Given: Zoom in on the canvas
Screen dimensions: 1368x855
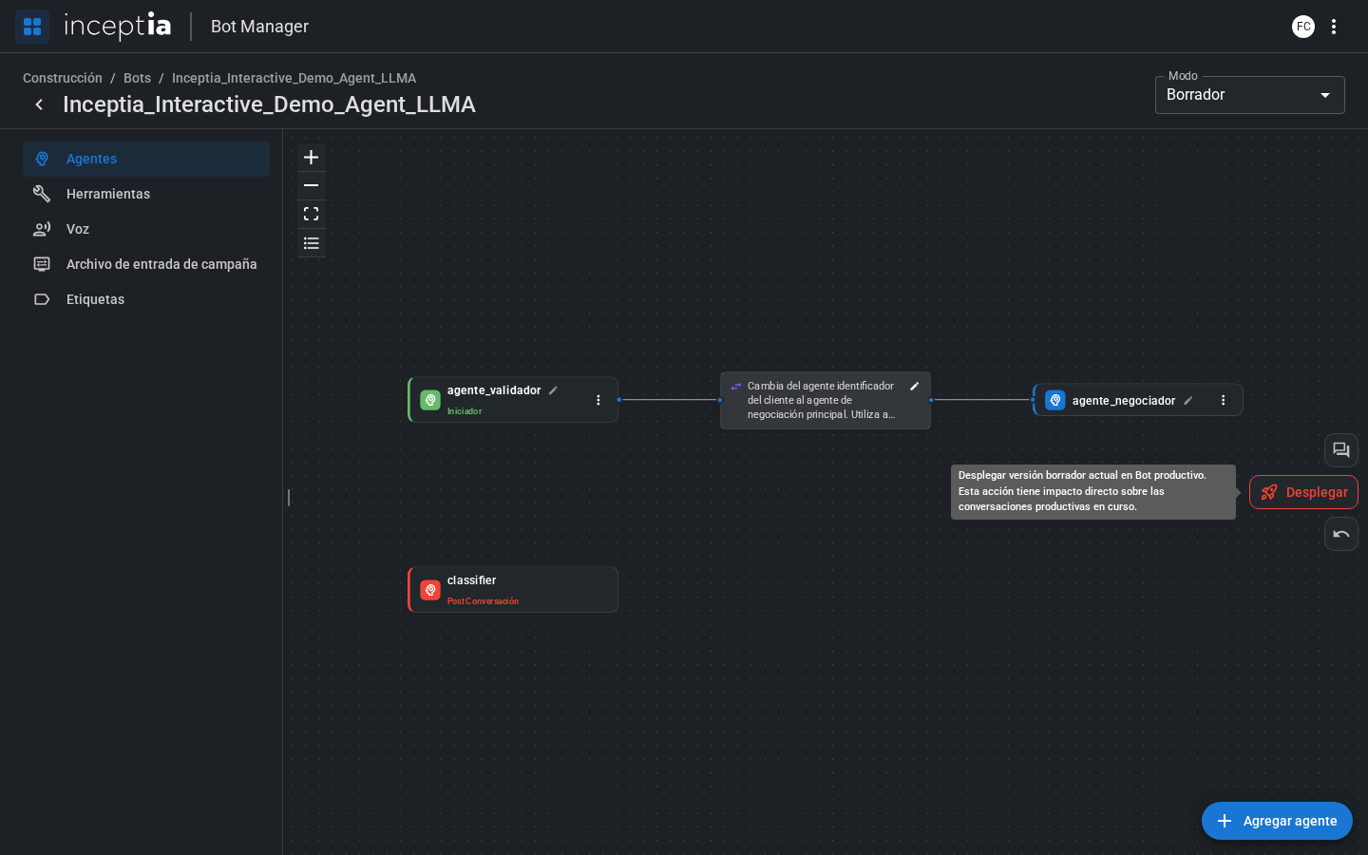Looking at the screenshot, I should 311,158.
